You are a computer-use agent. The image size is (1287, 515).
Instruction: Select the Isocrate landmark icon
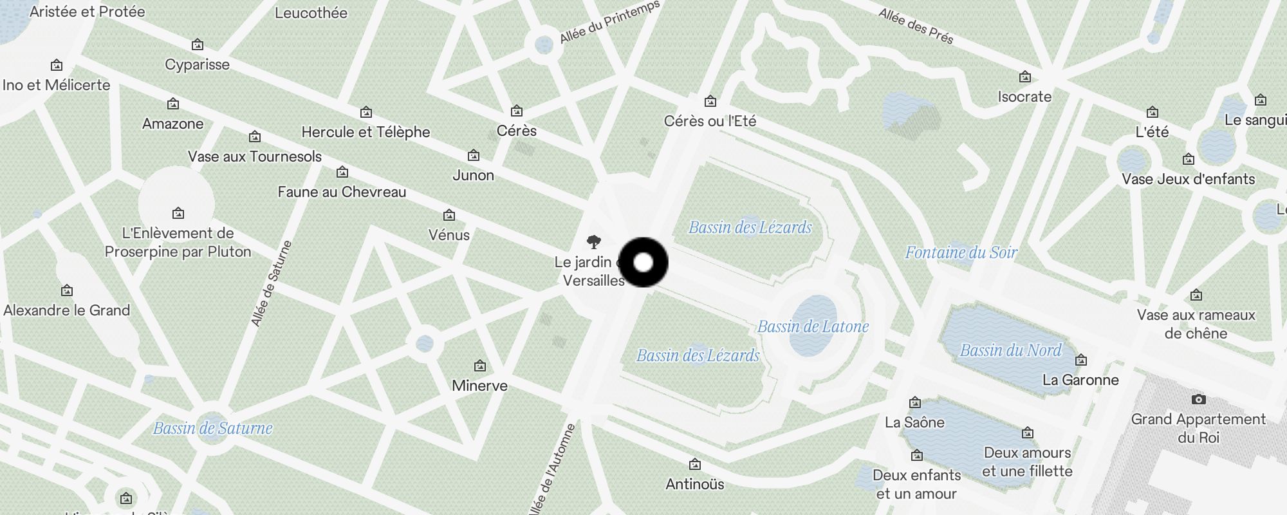click(1025, 77)
